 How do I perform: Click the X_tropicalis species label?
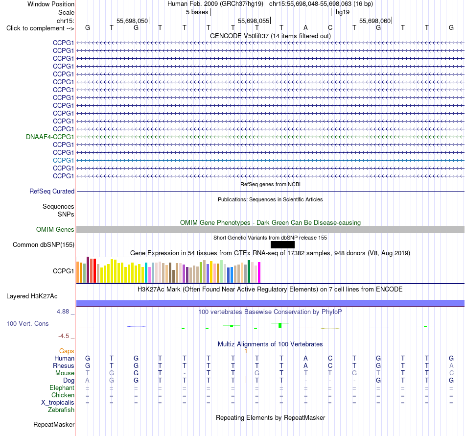coord(58,403)
